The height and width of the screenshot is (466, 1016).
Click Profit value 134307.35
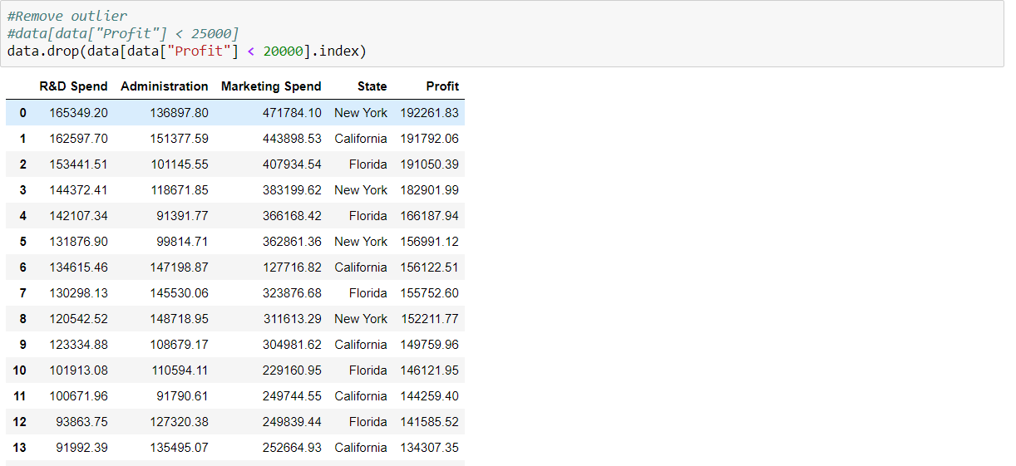click(x=429, y=448)
